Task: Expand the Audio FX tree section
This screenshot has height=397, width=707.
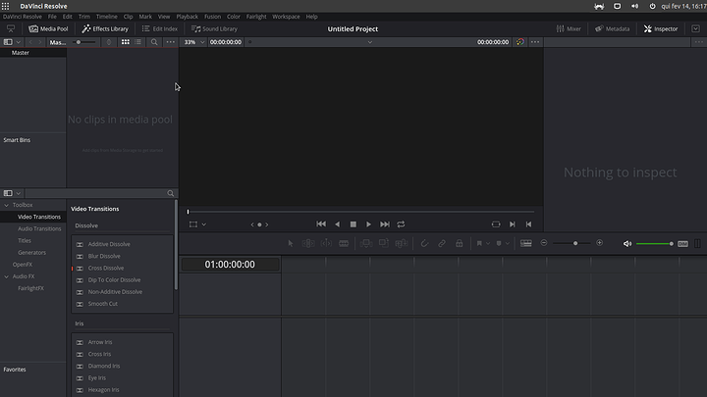Action: 6,276
